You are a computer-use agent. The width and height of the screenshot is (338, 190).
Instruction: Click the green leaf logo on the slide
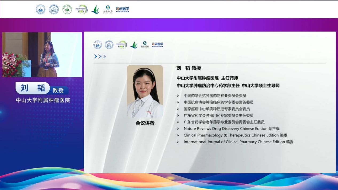[x=134, y=45]
